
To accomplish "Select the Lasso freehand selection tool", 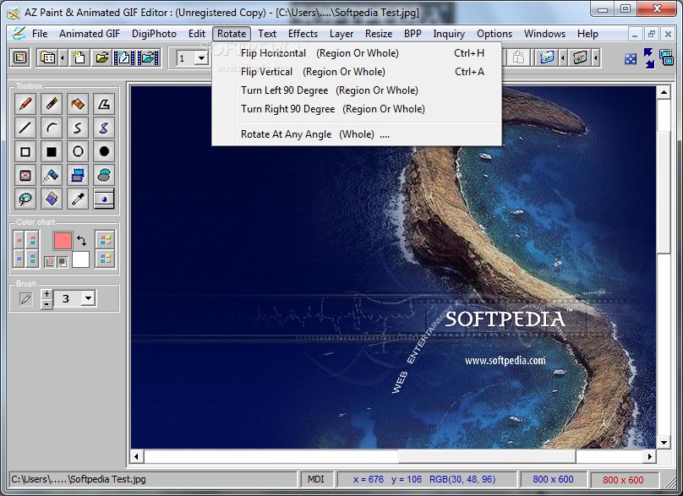I will click(25, 199).
